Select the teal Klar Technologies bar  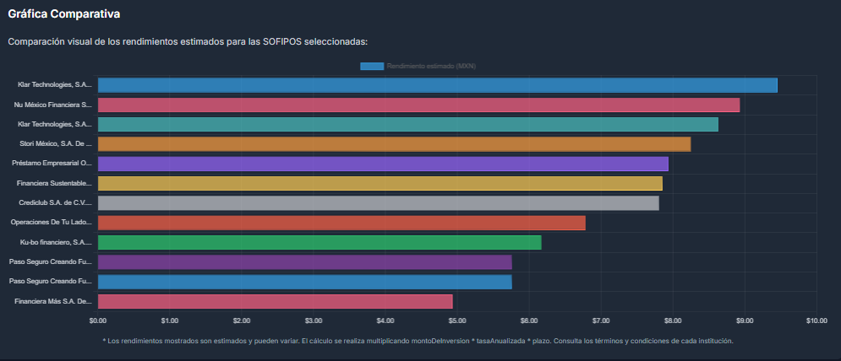coord(408,124)
